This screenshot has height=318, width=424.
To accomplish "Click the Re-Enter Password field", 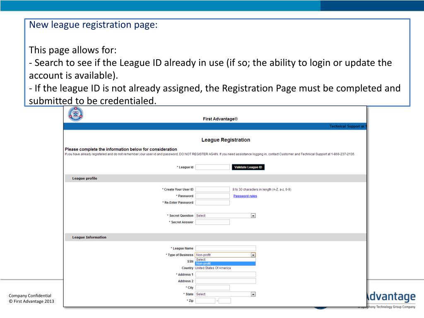I will (212, 202).
